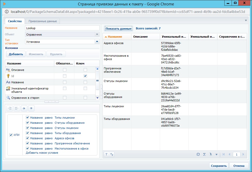The width and height of the screenshot is (252, 172).
Task: Click the Добавить новое условие link
Action: click(x=42, y=153)
